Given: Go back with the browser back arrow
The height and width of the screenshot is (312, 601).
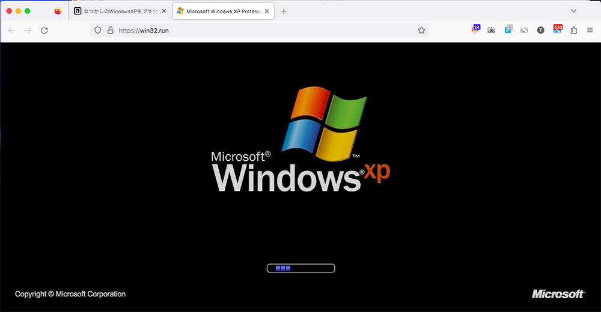Looking at the screenshot, I should (11, 30).
